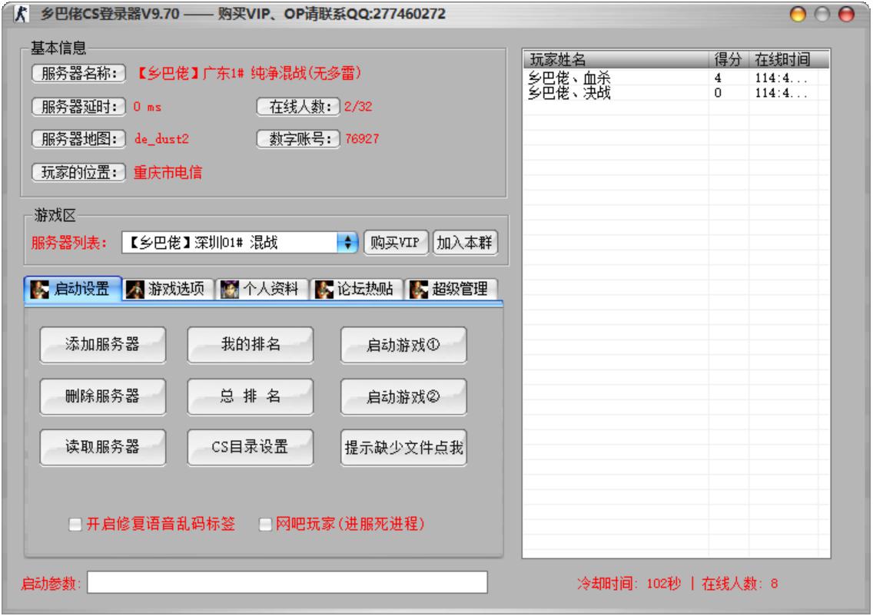Click 加入本群 button

pos(466,243)
